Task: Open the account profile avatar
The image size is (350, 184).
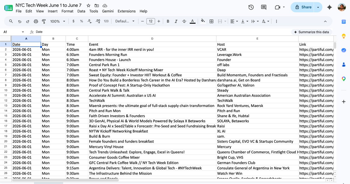Action: coord(342,7)
